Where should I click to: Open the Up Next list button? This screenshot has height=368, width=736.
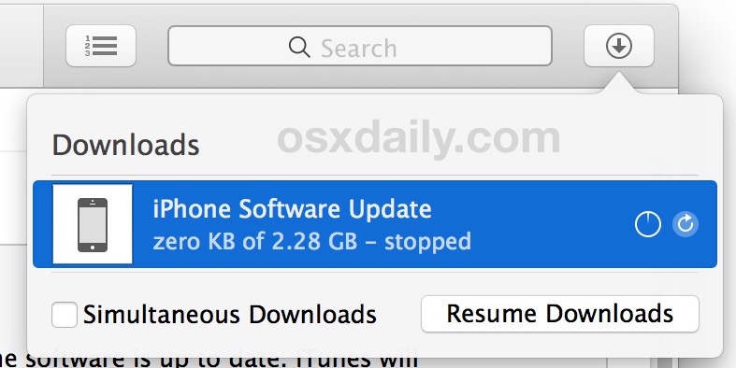(101, 46)
